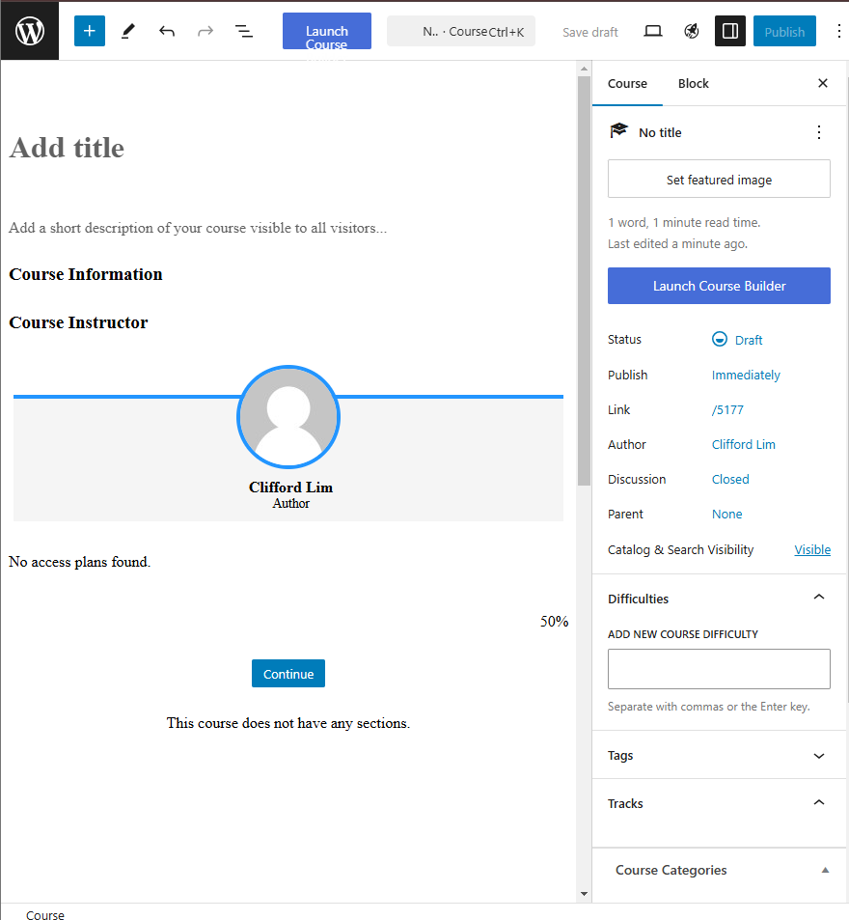Undo the last change

tap(167, 31)
